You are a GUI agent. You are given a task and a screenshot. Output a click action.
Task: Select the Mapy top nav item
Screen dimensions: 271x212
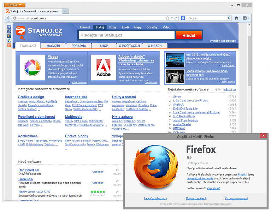(x=137, y=27)
